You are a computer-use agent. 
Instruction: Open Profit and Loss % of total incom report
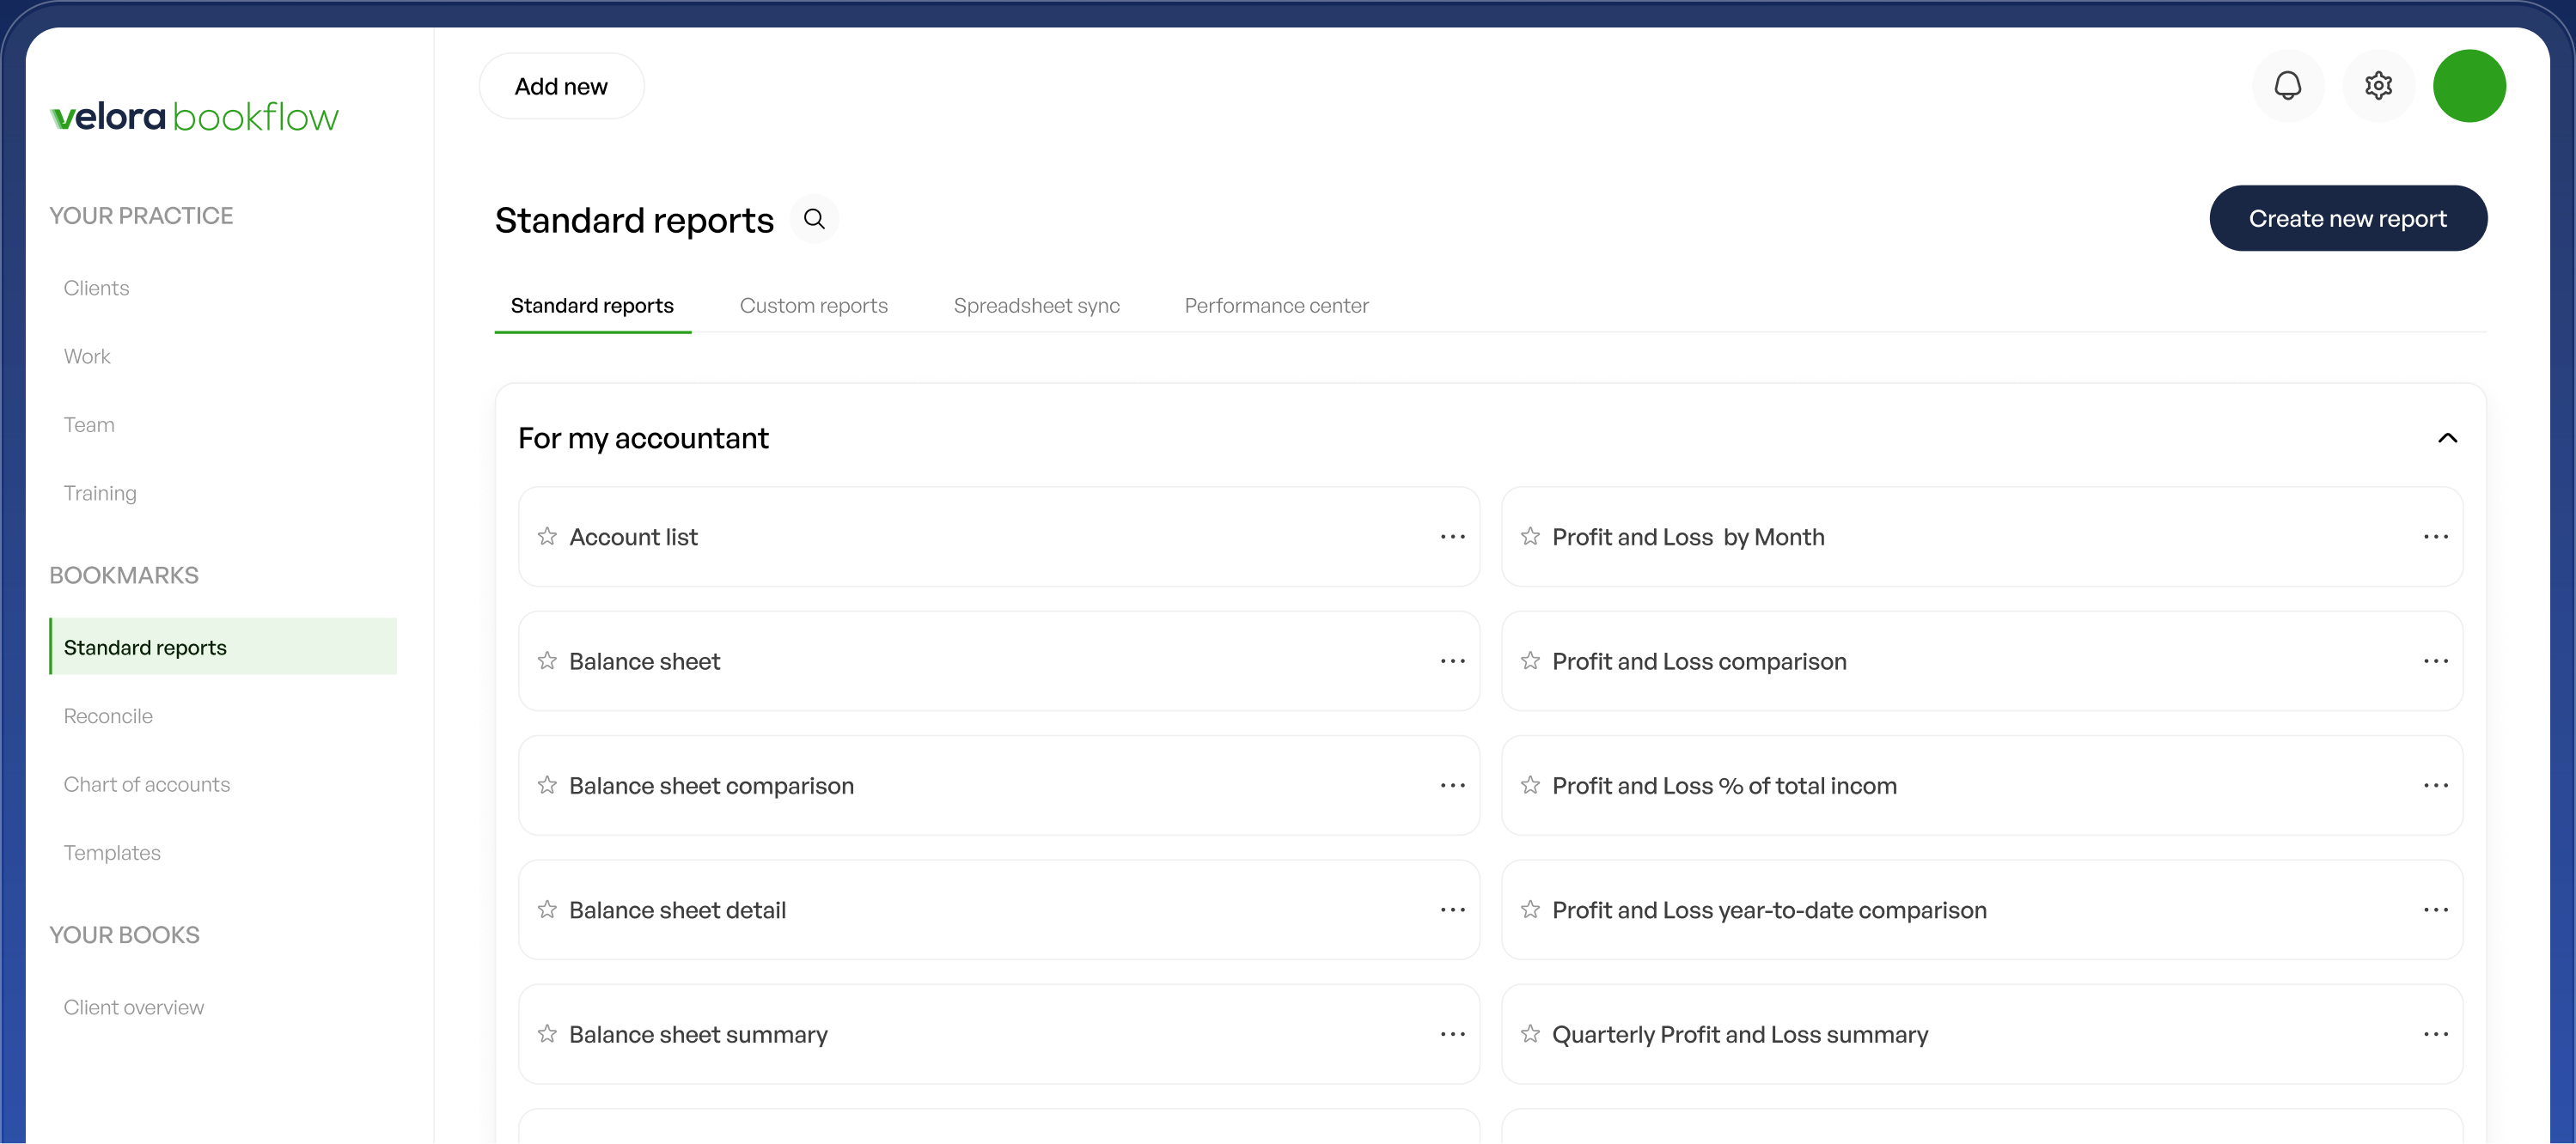(1981, 787)
